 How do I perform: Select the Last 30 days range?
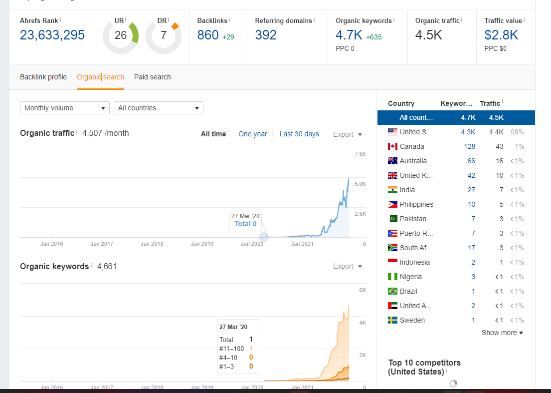(x=299, y=134)
